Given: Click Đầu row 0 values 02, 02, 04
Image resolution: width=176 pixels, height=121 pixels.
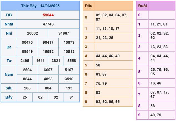Looking at the screenshot, I should (112, 17).
